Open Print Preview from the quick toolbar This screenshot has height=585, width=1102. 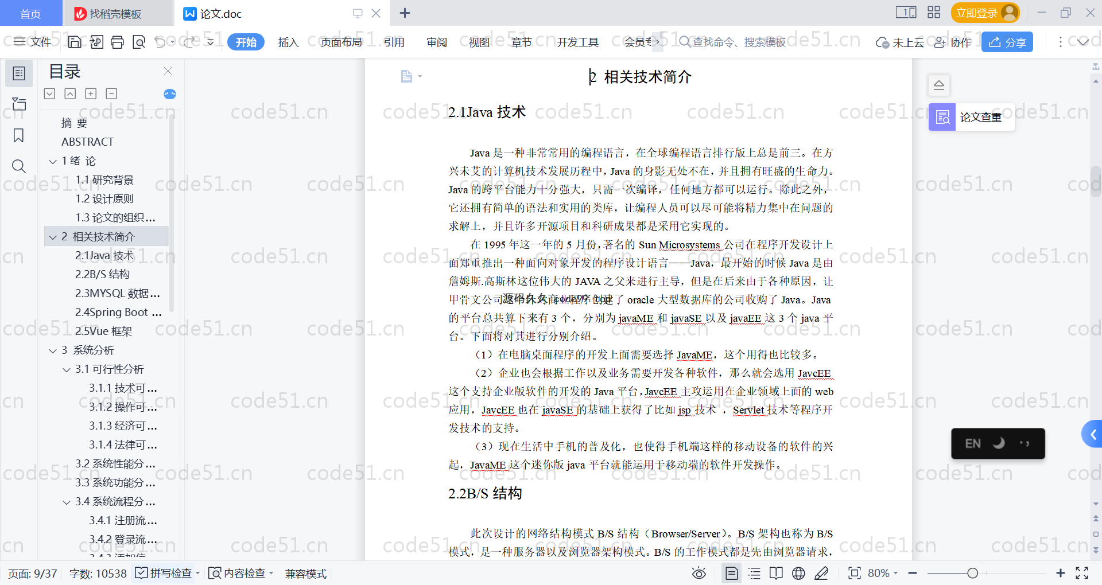coord(139,42)
